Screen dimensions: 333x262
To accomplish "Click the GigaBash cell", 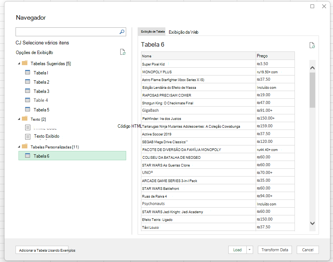I will pyautogui.click(x=198, y=111).
